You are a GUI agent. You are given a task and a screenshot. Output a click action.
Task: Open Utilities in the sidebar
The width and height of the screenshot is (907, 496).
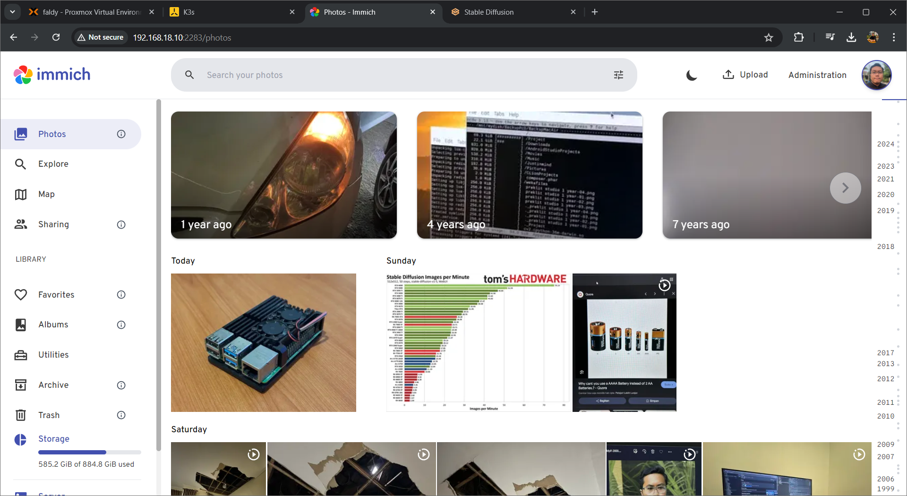click(54, 355)
